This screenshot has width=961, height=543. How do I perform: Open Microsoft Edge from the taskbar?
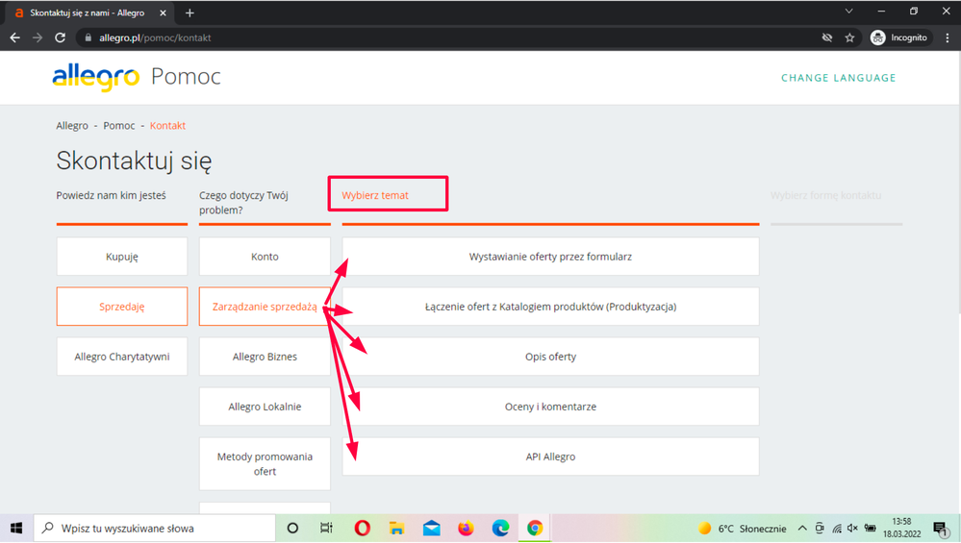click(x=500, y=528)
